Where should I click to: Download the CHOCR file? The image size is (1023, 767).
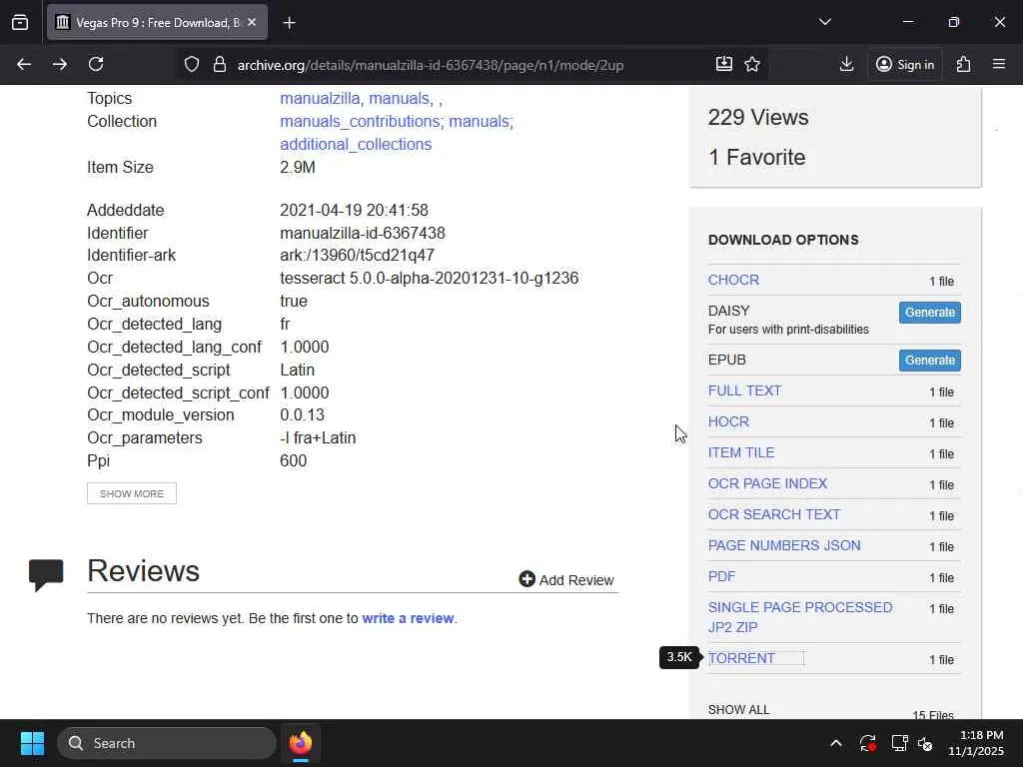(x=733, y=280)
